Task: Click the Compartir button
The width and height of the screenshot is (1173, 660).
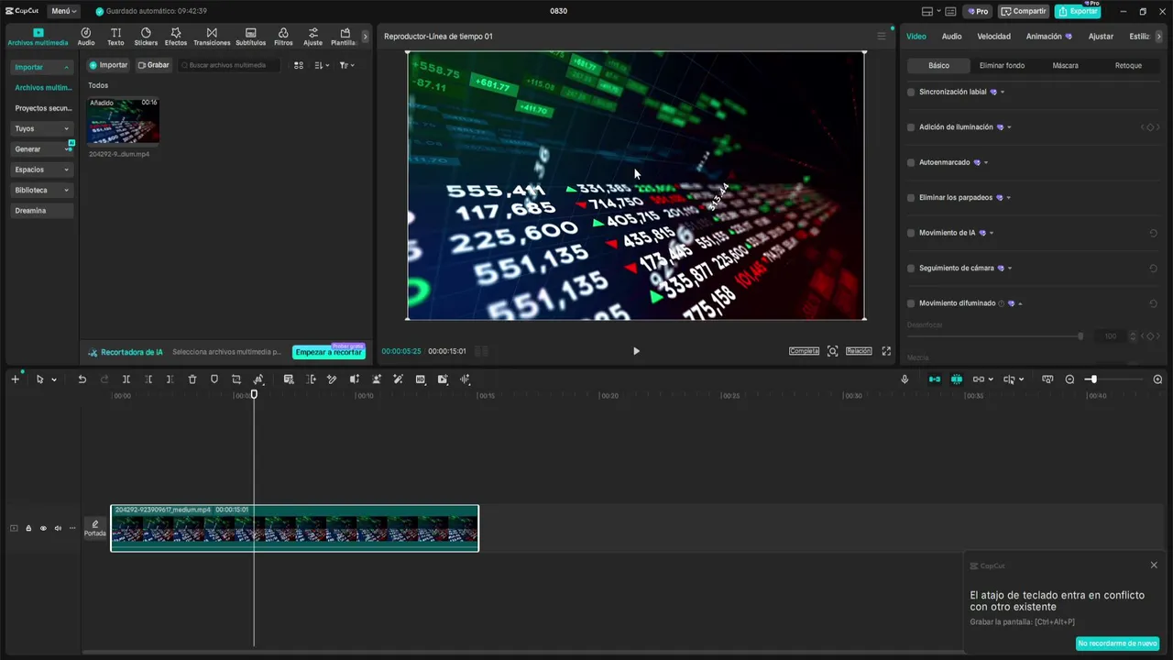Action: coord(1024,11)
